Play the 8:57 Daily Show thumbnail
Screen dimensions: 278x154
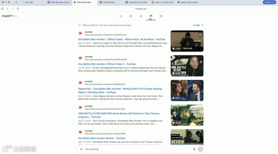coord(187,91)
